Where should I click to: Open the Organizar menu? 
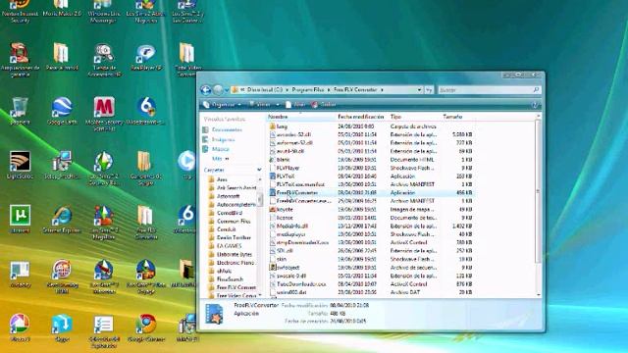pos(223,105)
